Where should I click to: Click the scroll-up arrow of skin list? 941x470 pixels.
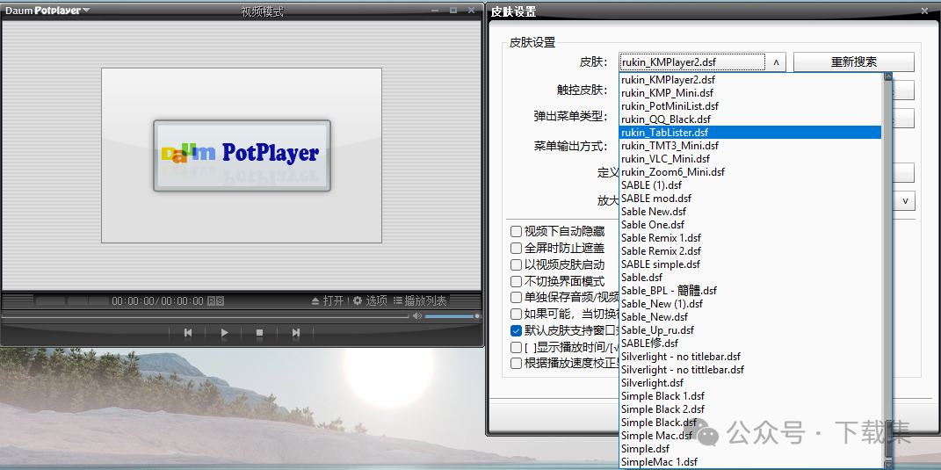(x=887, y=76)
